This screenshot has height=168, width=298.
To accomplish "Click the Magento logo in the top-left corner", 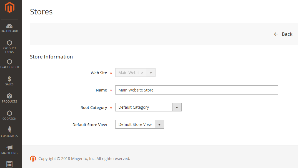I will click(10, 8).
